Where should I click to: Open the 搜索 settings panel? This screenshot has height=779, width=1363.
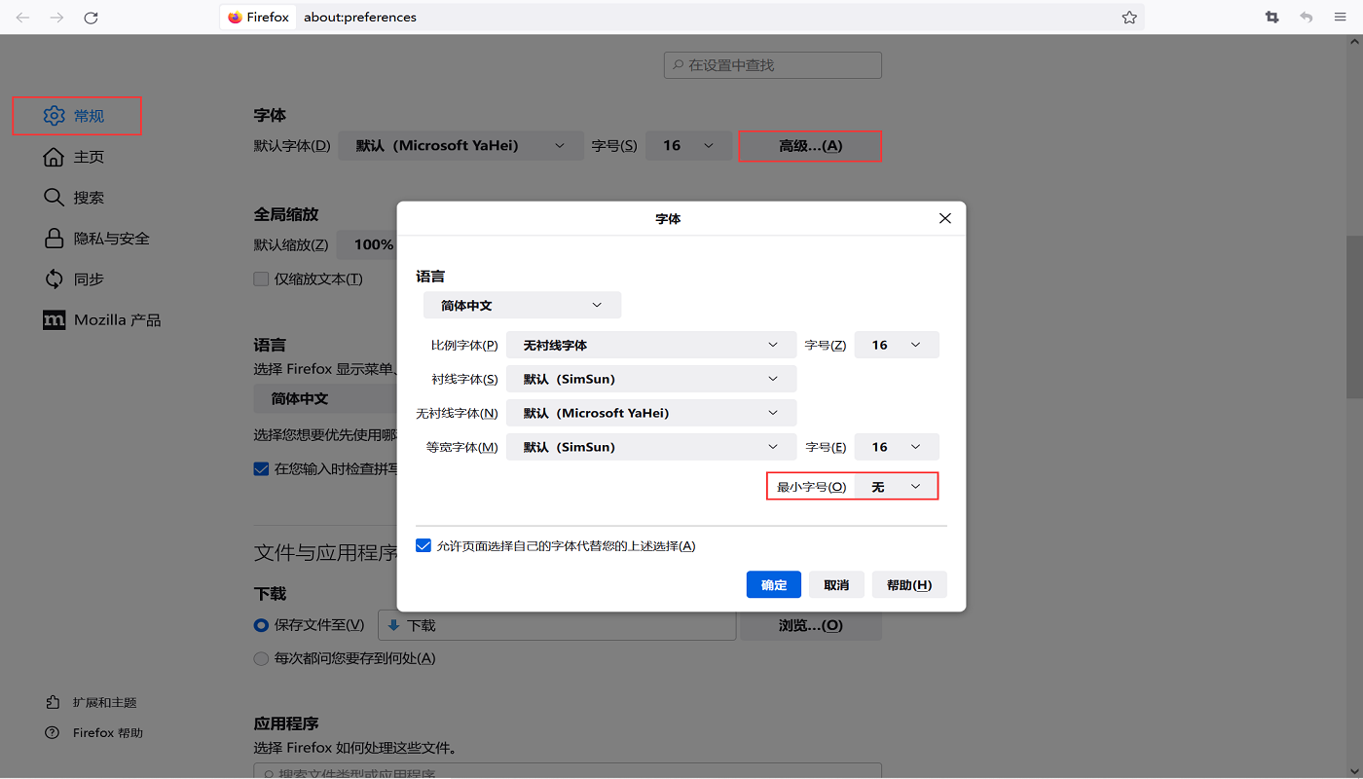(86, 197)
